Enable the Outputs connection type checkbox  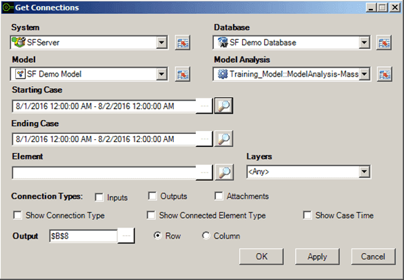pos(152,196)
